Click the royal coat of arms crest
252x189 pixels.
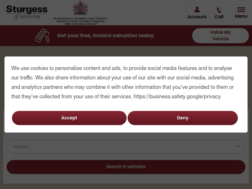(81, 8)
